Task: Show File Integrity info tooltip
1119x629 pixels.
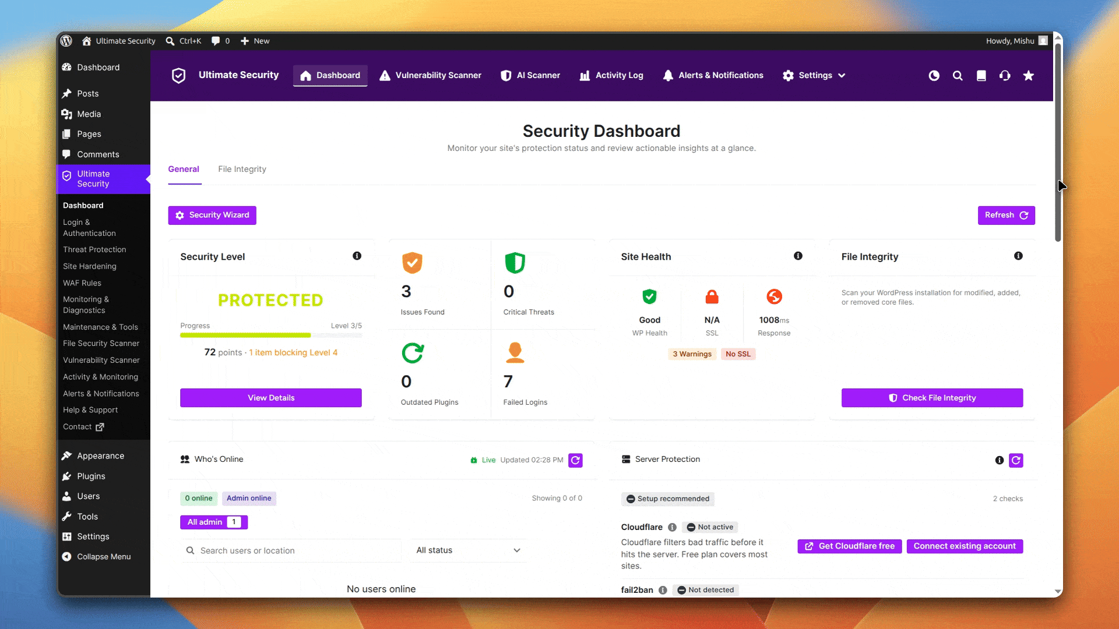Action: click(x=1018, y=256)
